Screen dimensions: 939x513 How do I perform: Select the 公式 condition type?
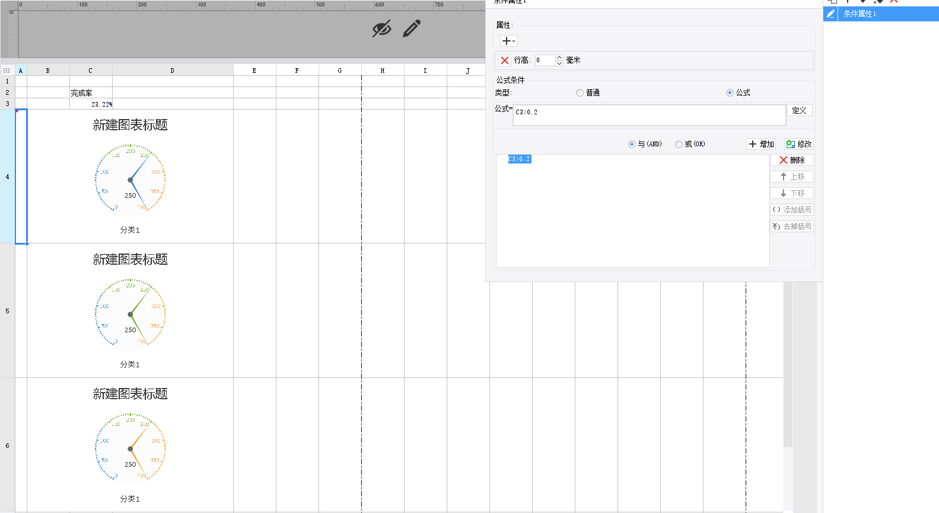738,92
